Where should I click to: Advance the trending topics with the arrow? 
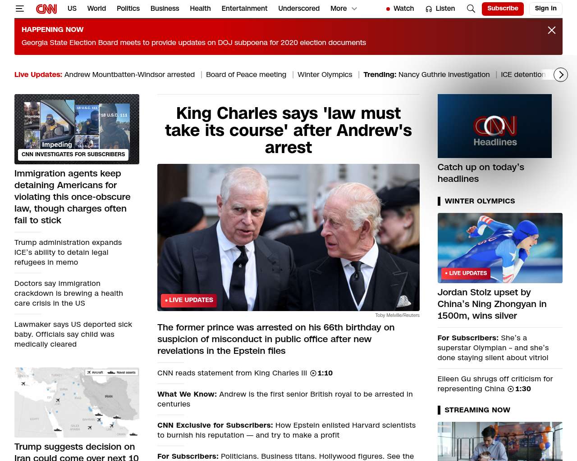561,75
